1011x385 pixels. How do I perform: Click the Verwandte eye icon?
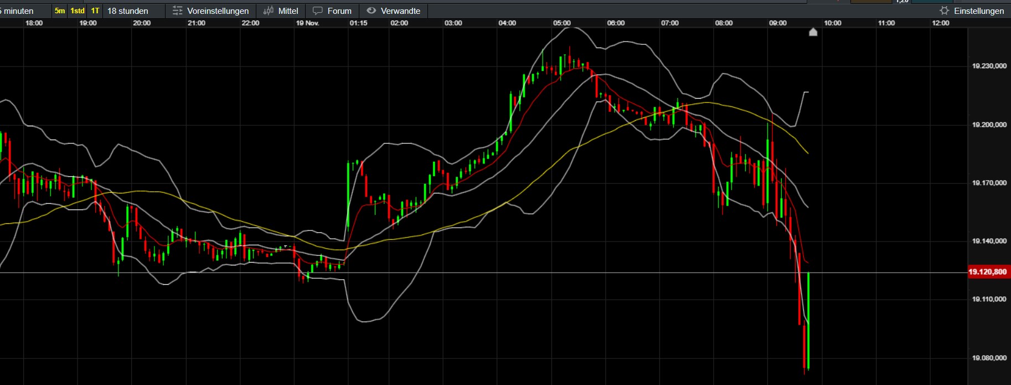click(371, 11)
